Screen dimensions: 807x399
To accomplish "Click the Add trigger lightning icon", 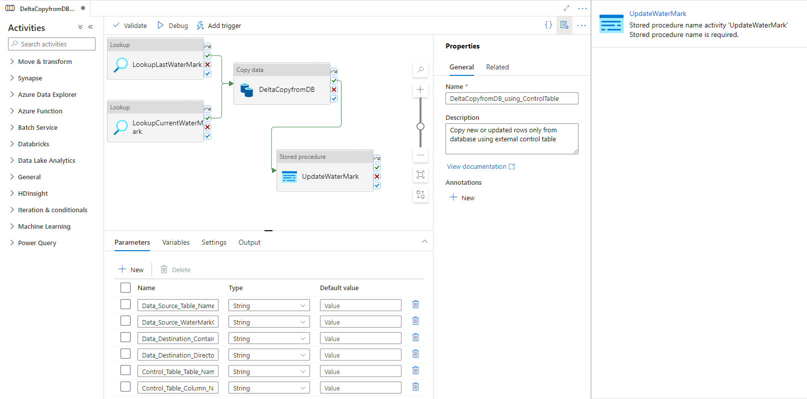I will 200,25.
